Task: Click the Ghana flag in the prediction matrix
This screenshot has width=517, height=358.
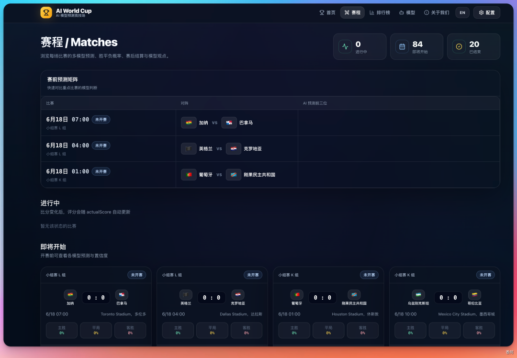Action: coord(189,123)
